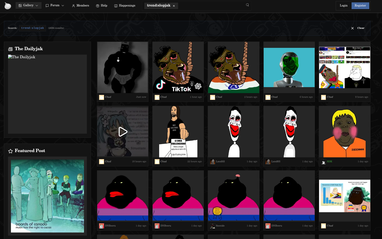The height and width of the screenshot is (239, 382).
Task: Click the H3K user avatar icon
Action: pos(323,162)
